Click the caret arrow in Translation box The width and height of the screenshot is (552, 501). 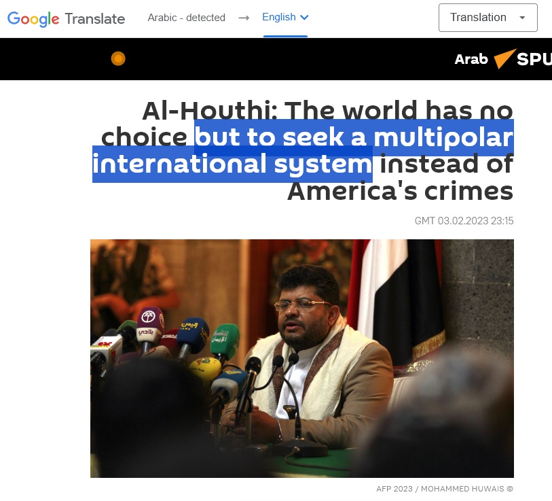click(x=522, y=18)
